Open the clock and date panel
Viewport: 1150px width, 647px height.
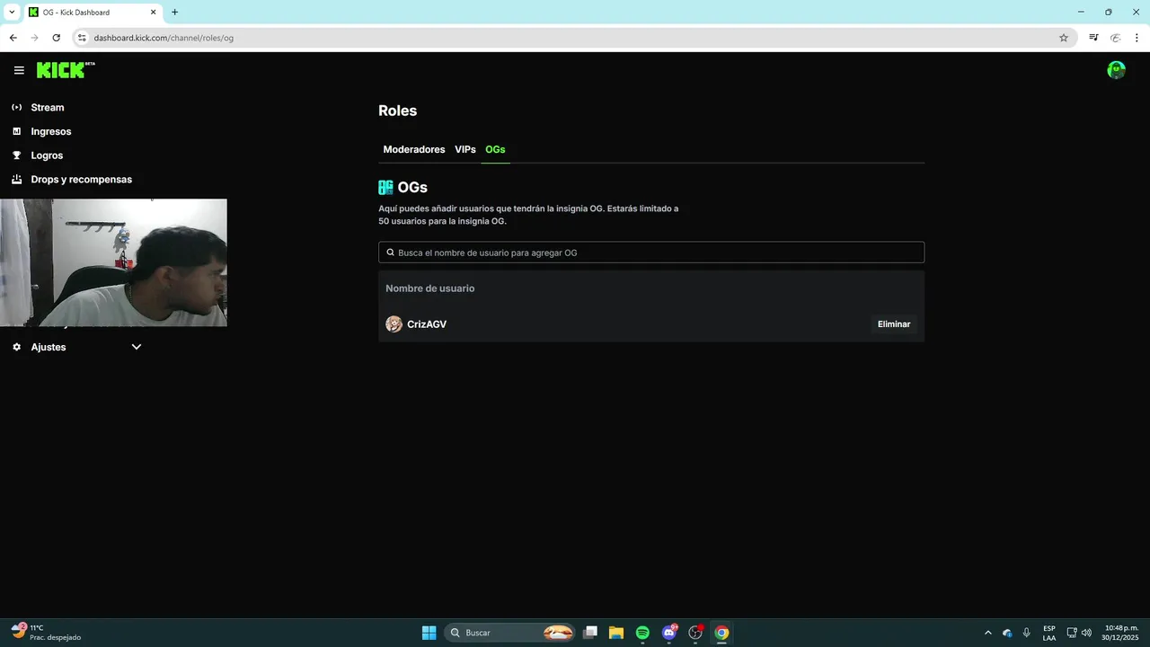coord(1120,633)
